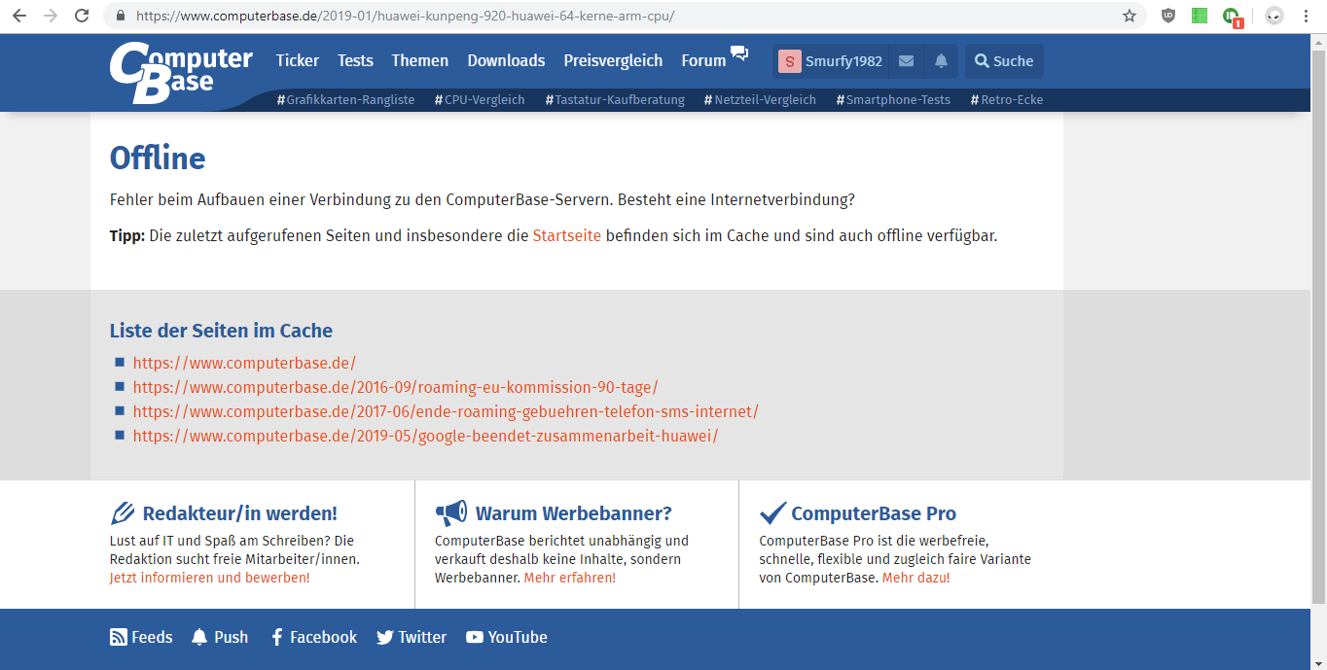Click Mehr erfahren! link
Screen dimensions: 1327x670
(x=570, y=578)
